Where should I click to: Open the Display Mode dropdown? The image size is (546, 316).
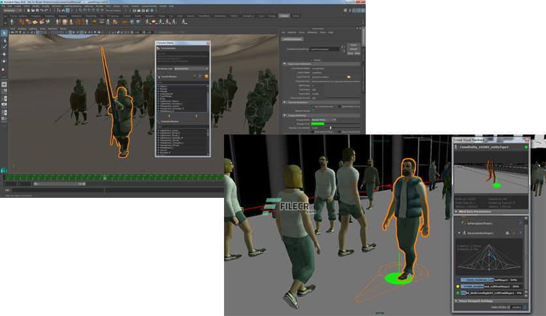(x=325, y=119)
